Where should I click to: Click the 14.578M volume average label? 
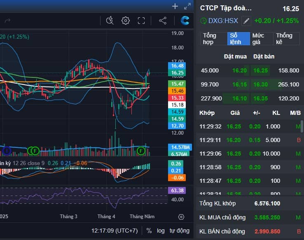(180, 147)
